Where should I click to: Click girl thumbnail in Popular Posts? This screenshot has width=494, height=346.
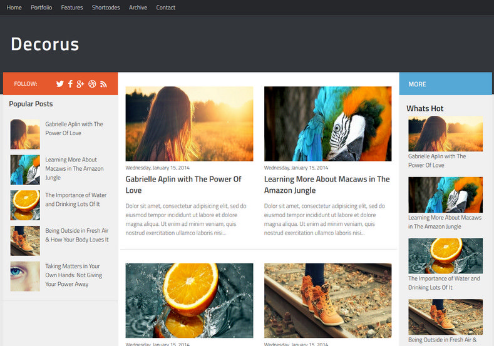[x=25, y=134]
